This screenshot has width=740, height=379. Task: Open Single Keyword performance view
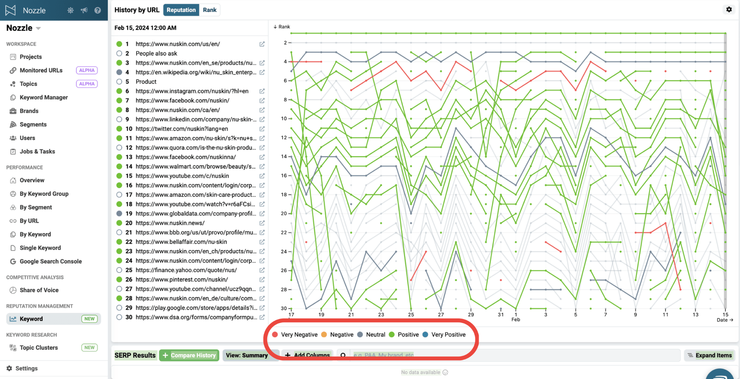tap(40, 248)
